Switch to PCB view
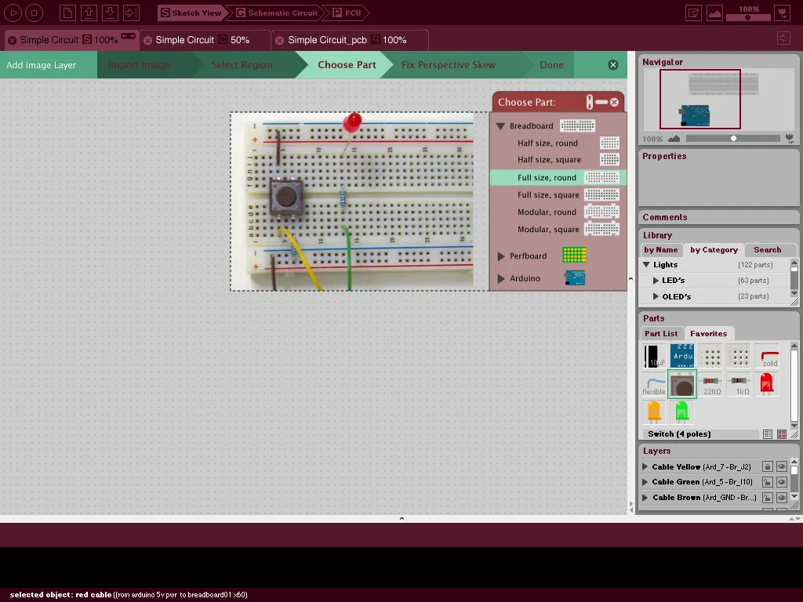This screenshot has height=602, width=803. click(347, 13)
